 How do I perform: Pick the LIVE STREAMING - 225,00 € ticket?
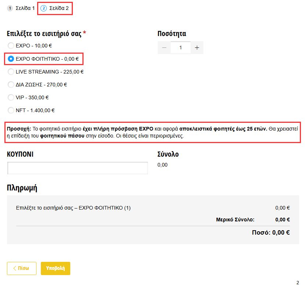coord(11,72)
